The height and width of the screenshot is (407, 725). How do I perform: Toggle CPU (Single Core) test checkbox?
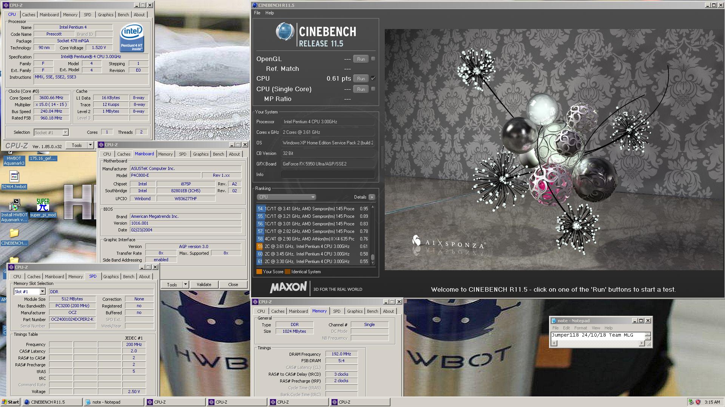373,89
